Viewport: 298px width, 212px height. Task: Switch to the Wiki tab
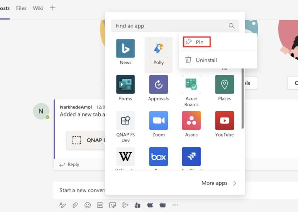click(38, 8)
